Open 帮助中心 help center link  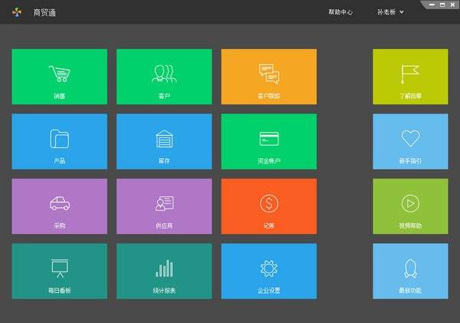[x=340, y=12]
